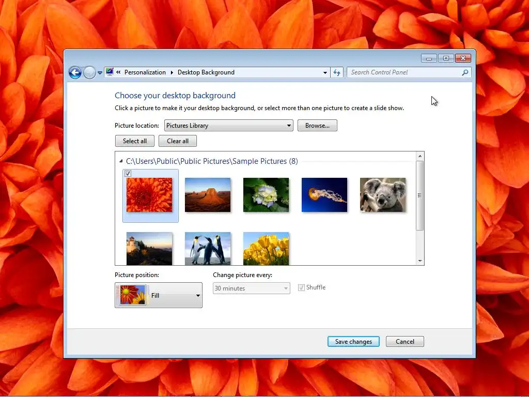Maximize the Desktop Background window
Image resolution: width=529 pixels, height=397 pixels.
tap(446, 58)
